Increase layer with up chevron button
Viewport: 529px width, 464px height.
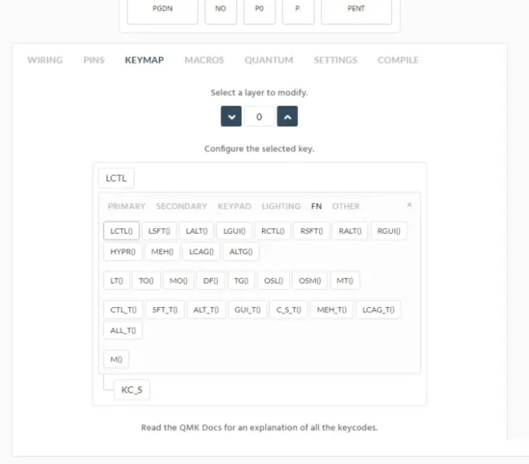[287, 116]
